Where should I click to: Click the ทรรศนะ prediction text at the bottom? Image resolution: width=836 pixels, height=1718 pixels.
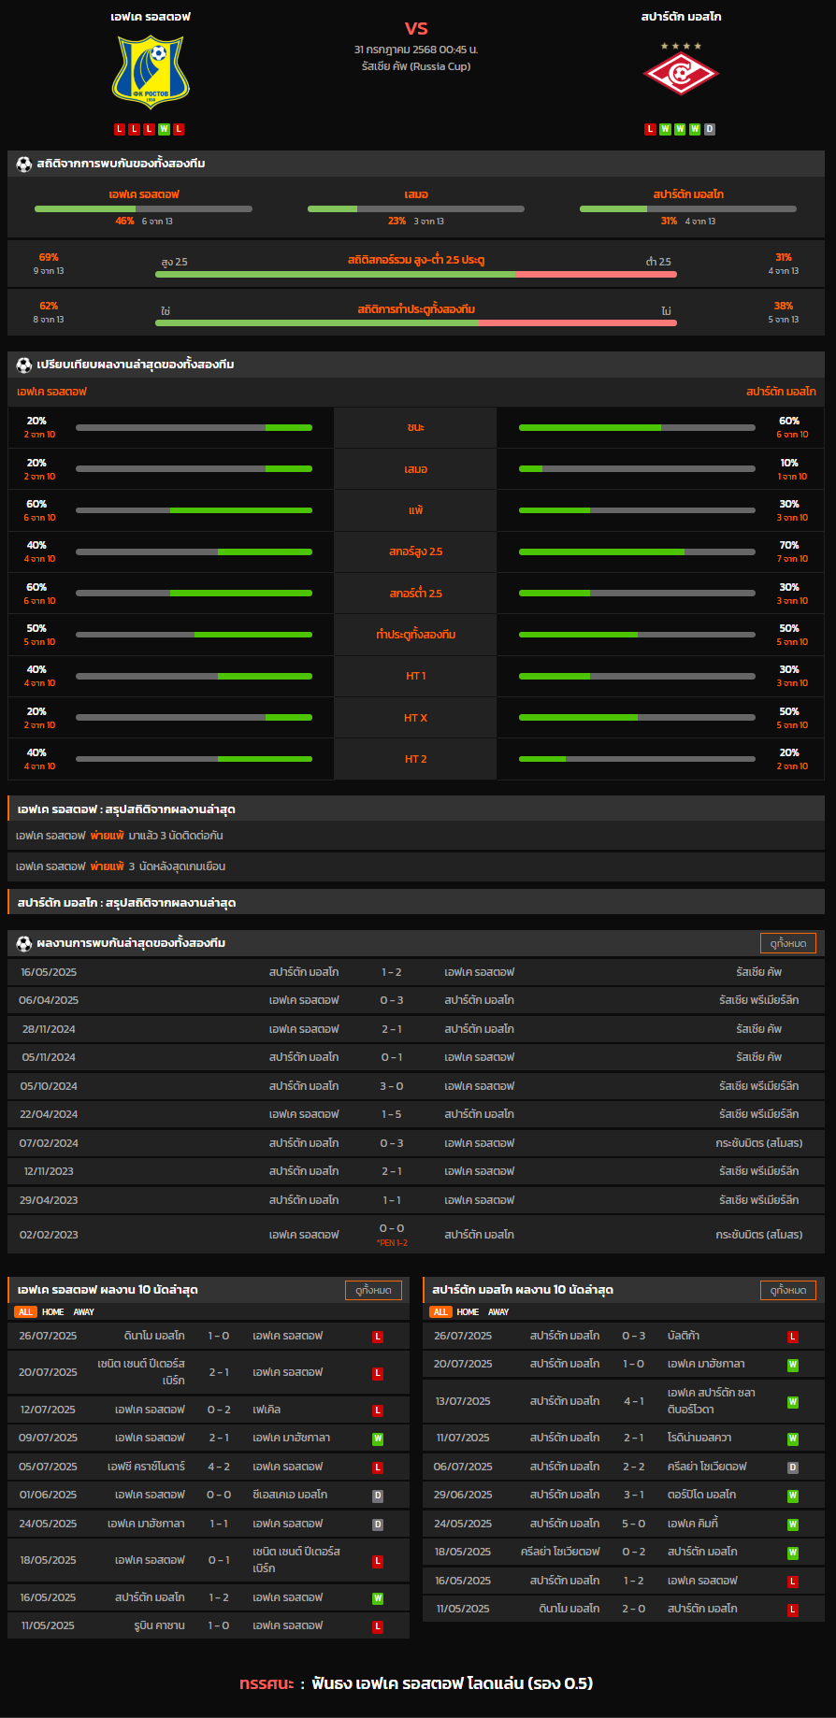[x=416, y=1683]
